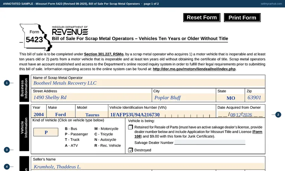Select the Date Acquired from Owner field

tap(240, 114)
